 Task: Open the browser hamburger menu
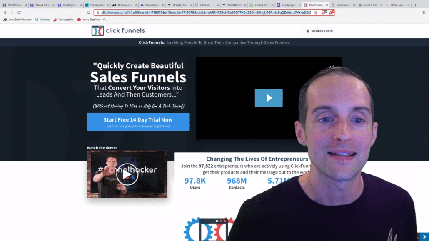tap(424, 12)
